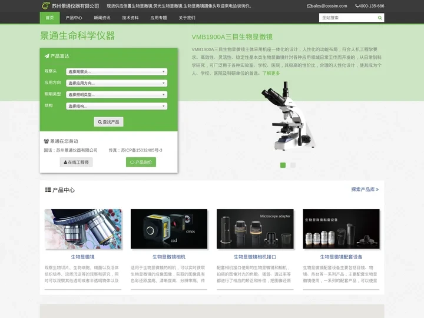Click the 苏ICP备15032405号-3 text

(x=142, y=150)
